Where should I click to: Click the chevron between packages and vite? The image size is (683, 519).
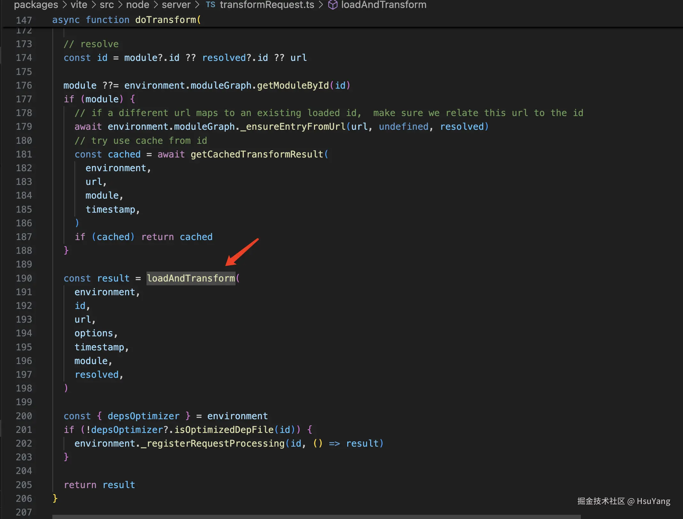click(x=65, y=5)
